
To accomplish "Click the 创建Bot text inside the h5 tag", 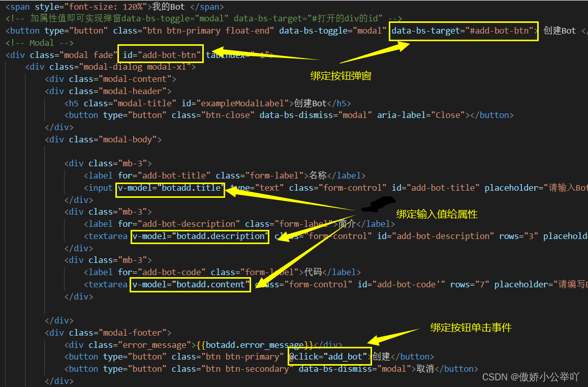I will click(311, 103).
